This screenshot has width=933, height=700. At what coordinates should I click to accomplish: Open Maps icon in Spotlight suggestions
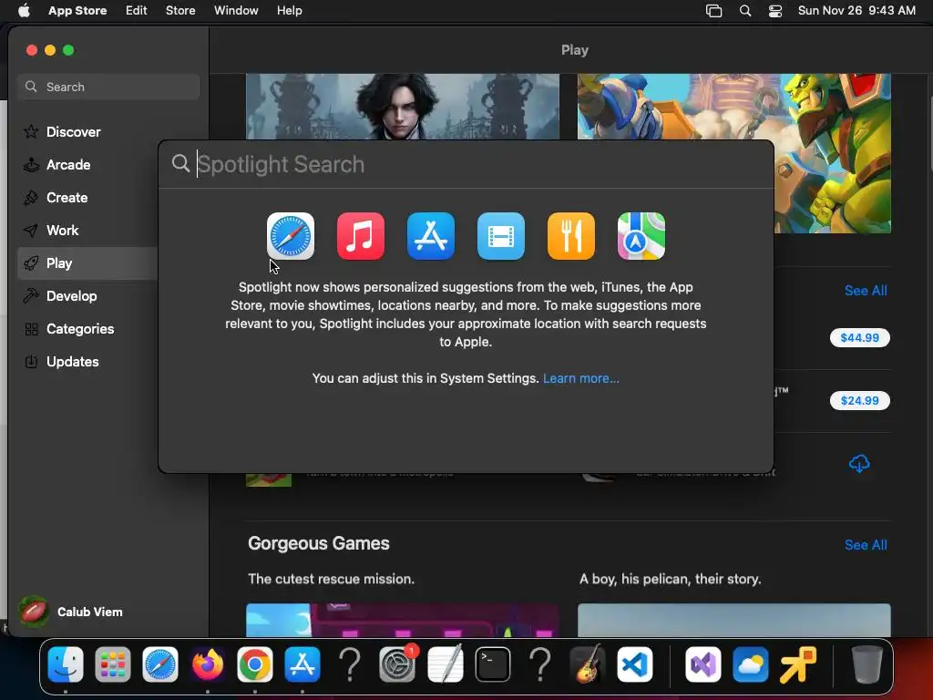tap(641, 236)
